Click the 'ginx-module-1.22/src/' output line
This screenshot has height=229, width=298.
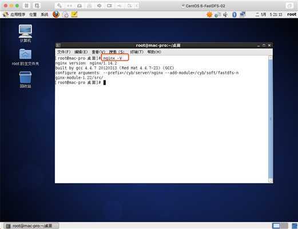click(x=79, y=78)
